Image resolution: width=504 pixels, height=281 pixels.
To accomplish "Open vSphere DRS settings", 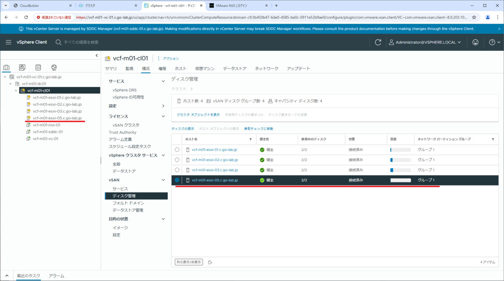I will (x=124, y=90).
